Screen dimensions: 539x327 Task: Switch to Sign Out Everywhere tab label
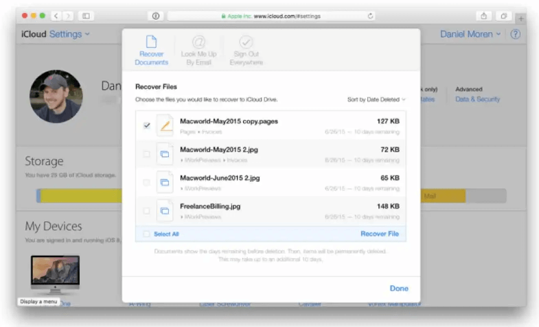click(246, 58)
